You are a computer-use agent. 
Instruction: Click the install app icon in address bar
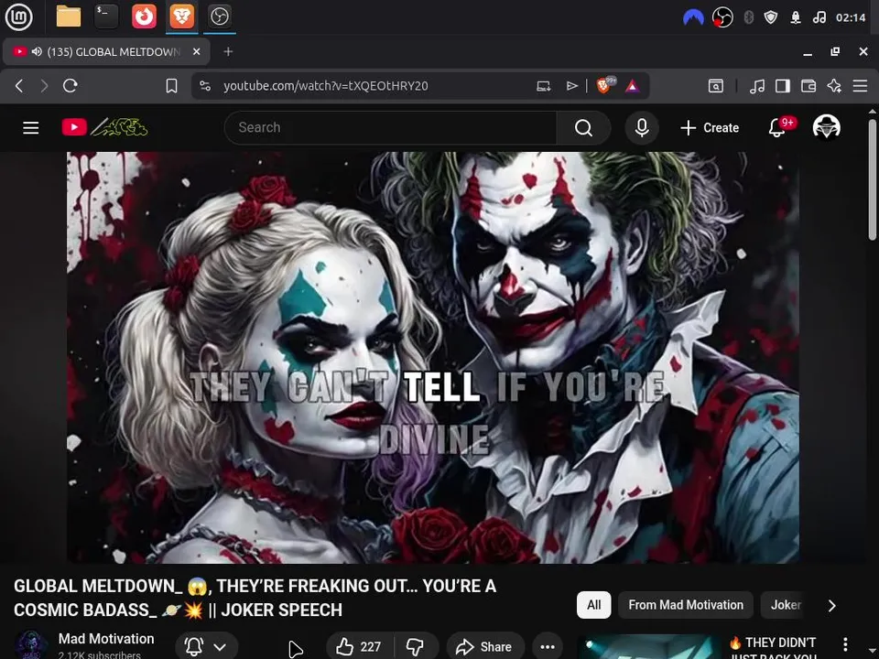pyautogui.click(x=543, y=86)
